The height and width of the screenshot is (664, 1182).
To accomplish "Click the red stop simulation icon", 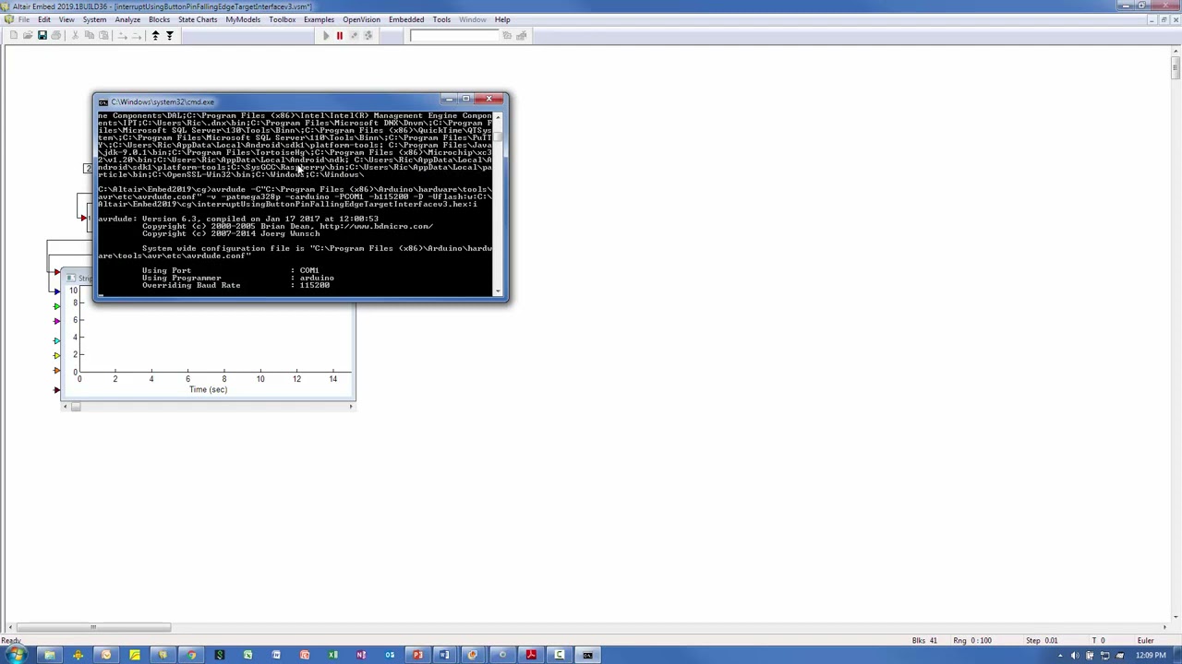I will pyautogui.click(x=339, y=35).
